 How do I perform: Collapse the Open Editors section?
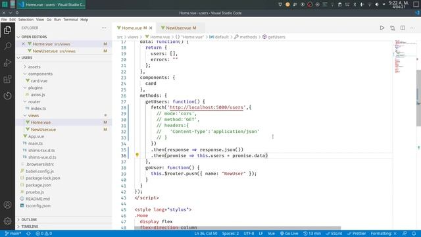(x=64, y=37)
